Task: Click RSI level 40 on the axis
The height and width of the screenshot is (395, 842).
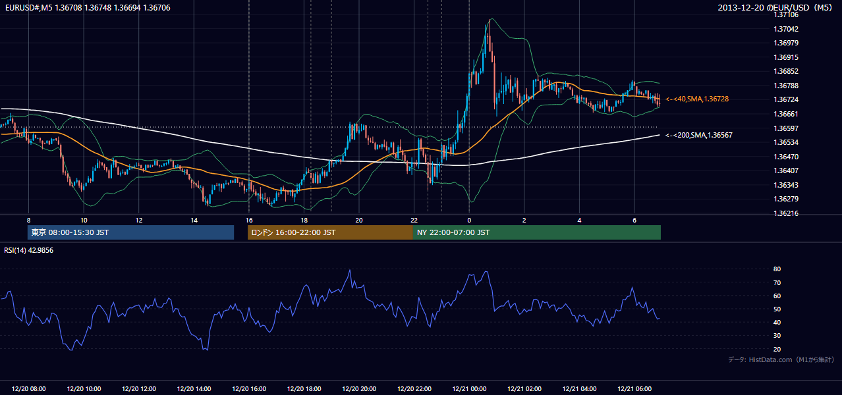Action: click(777, 322)
